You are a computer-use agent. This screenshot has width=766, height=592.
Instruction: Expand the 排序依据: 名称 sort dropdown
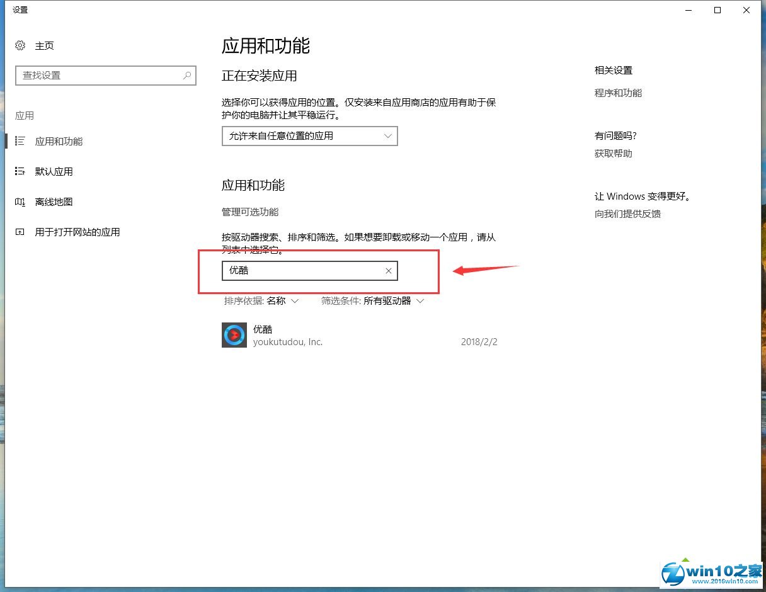pos(261,301)
